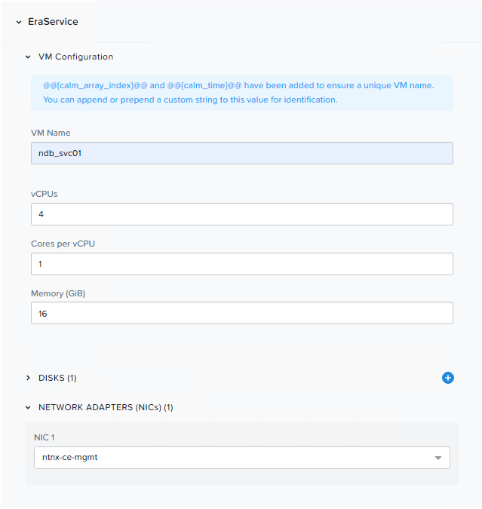The image size is (482, 509).
Task: Expand the DISKS section arrow
Action: pos(29,378)
